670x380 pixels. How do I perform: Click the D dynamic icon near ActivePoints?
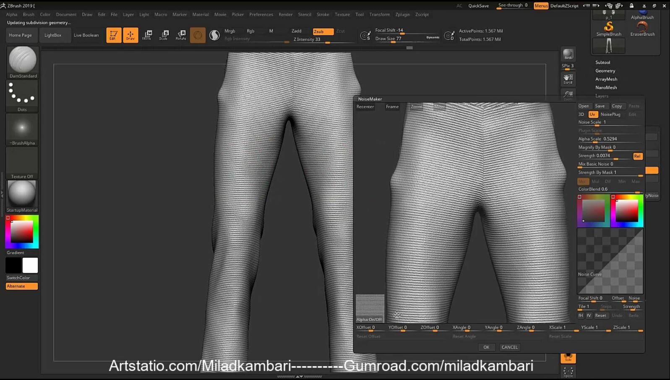(449, 36)
